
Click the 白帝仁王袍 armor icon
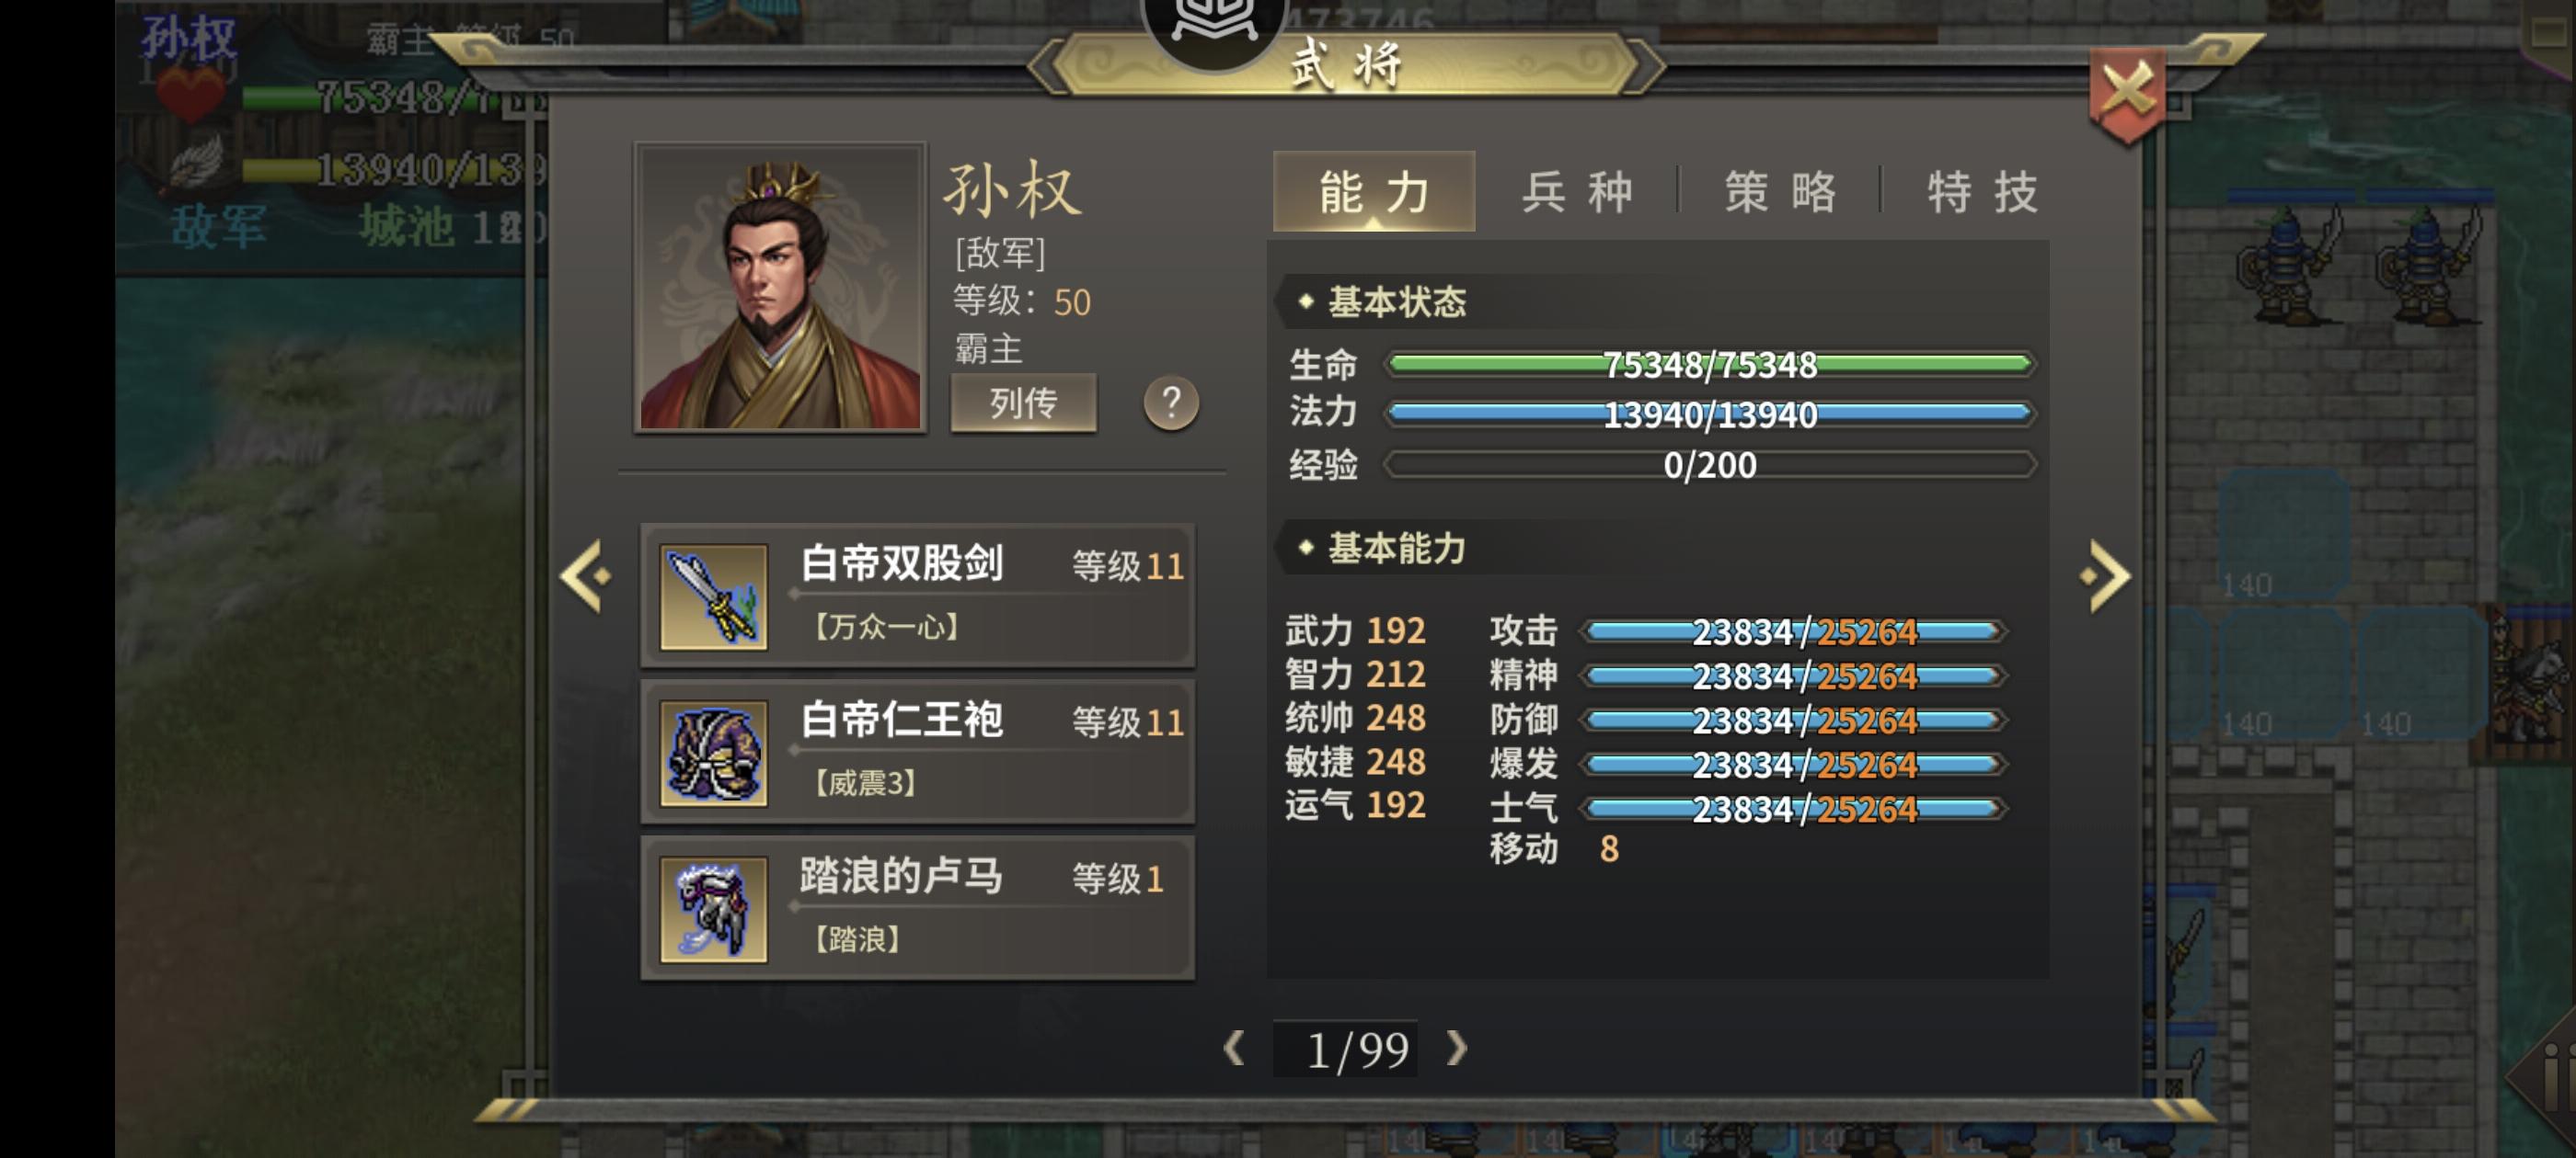tap(713, 753)
